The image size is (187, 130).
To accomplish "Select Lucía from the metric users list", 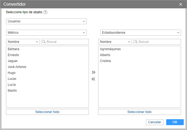I will pyautogui.click(x=12, y=85).
